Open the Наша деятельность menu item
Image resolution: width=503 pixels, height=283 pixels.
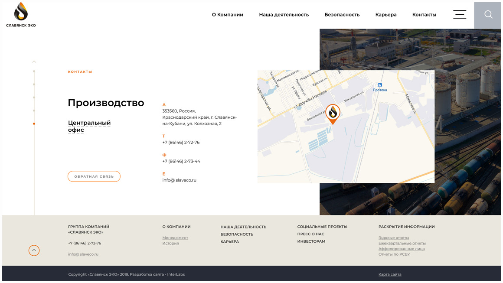coord(284,15)
